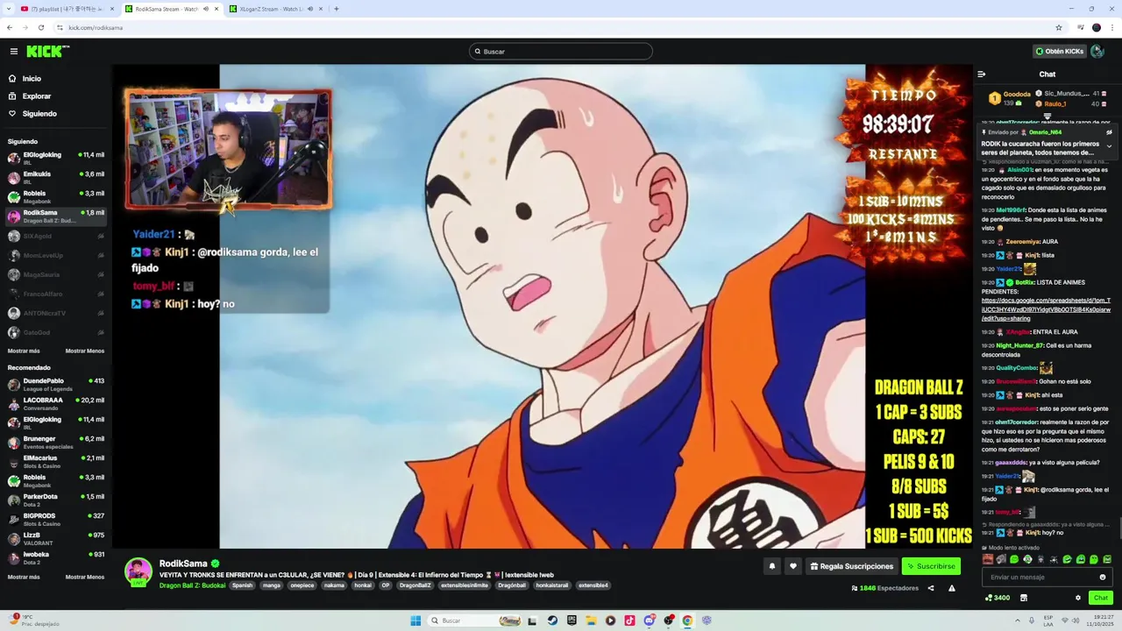
Task: Open the Windows Start menu
Action: [415, 620]
